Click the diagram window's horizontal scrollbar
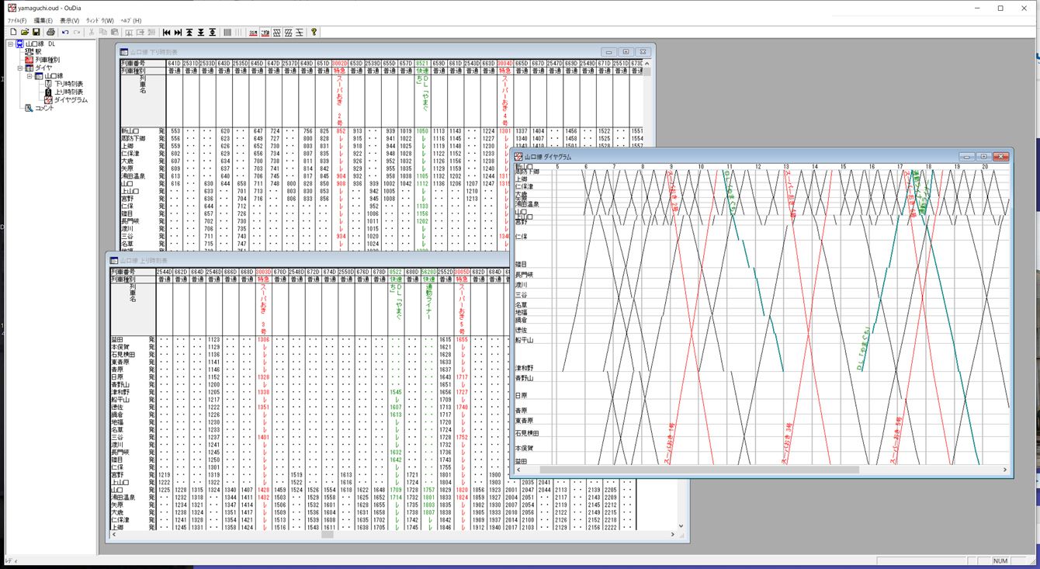Image resolution: width=1040 pixels, height=569 pixels. point(699,469)
